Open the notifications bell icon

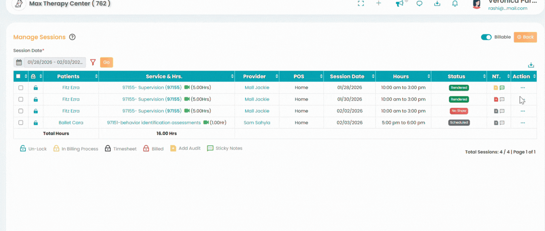[455, 4]
